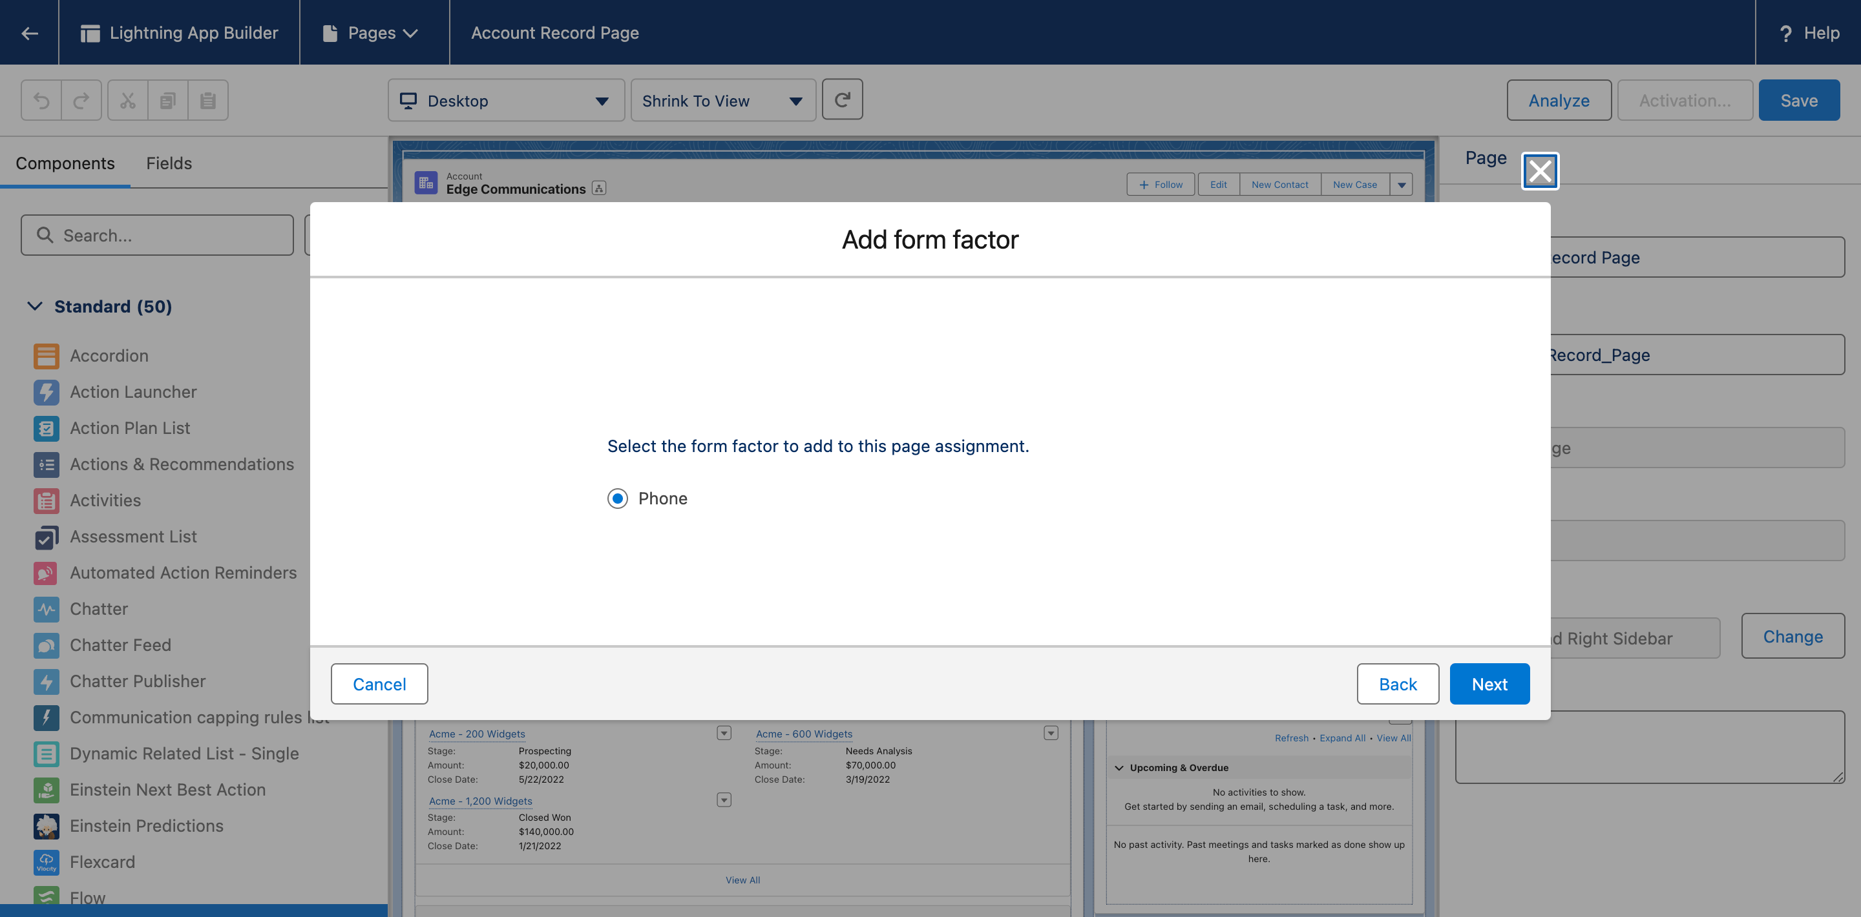
Task: Click the undo icon in the toolbar
Action: [41, 99]
